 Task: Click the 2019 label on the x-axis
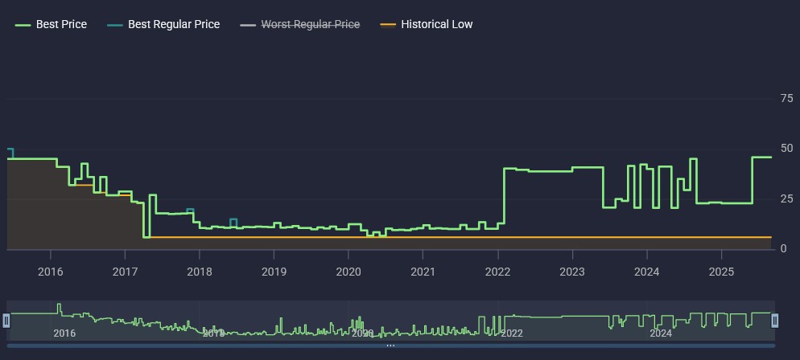coord(274,272)
